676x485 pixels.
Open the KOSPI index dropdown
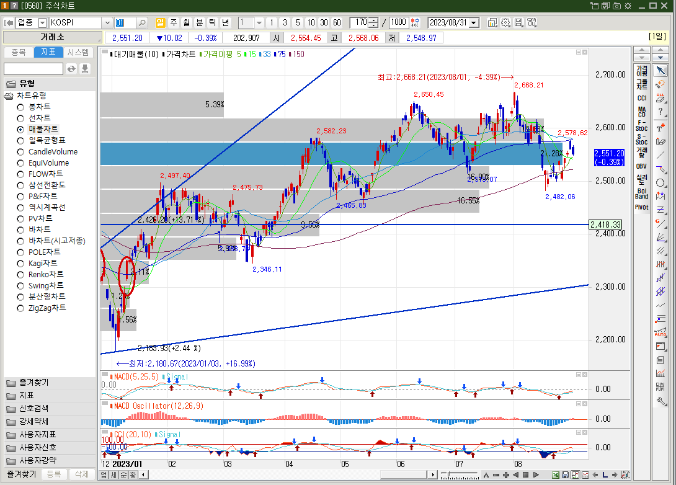tap(108, 22)
